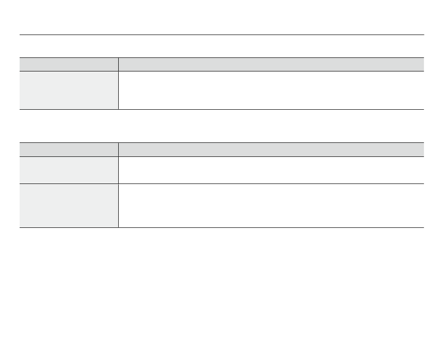
Task: Click the first table's left header cell
Action: coord(69,64)
